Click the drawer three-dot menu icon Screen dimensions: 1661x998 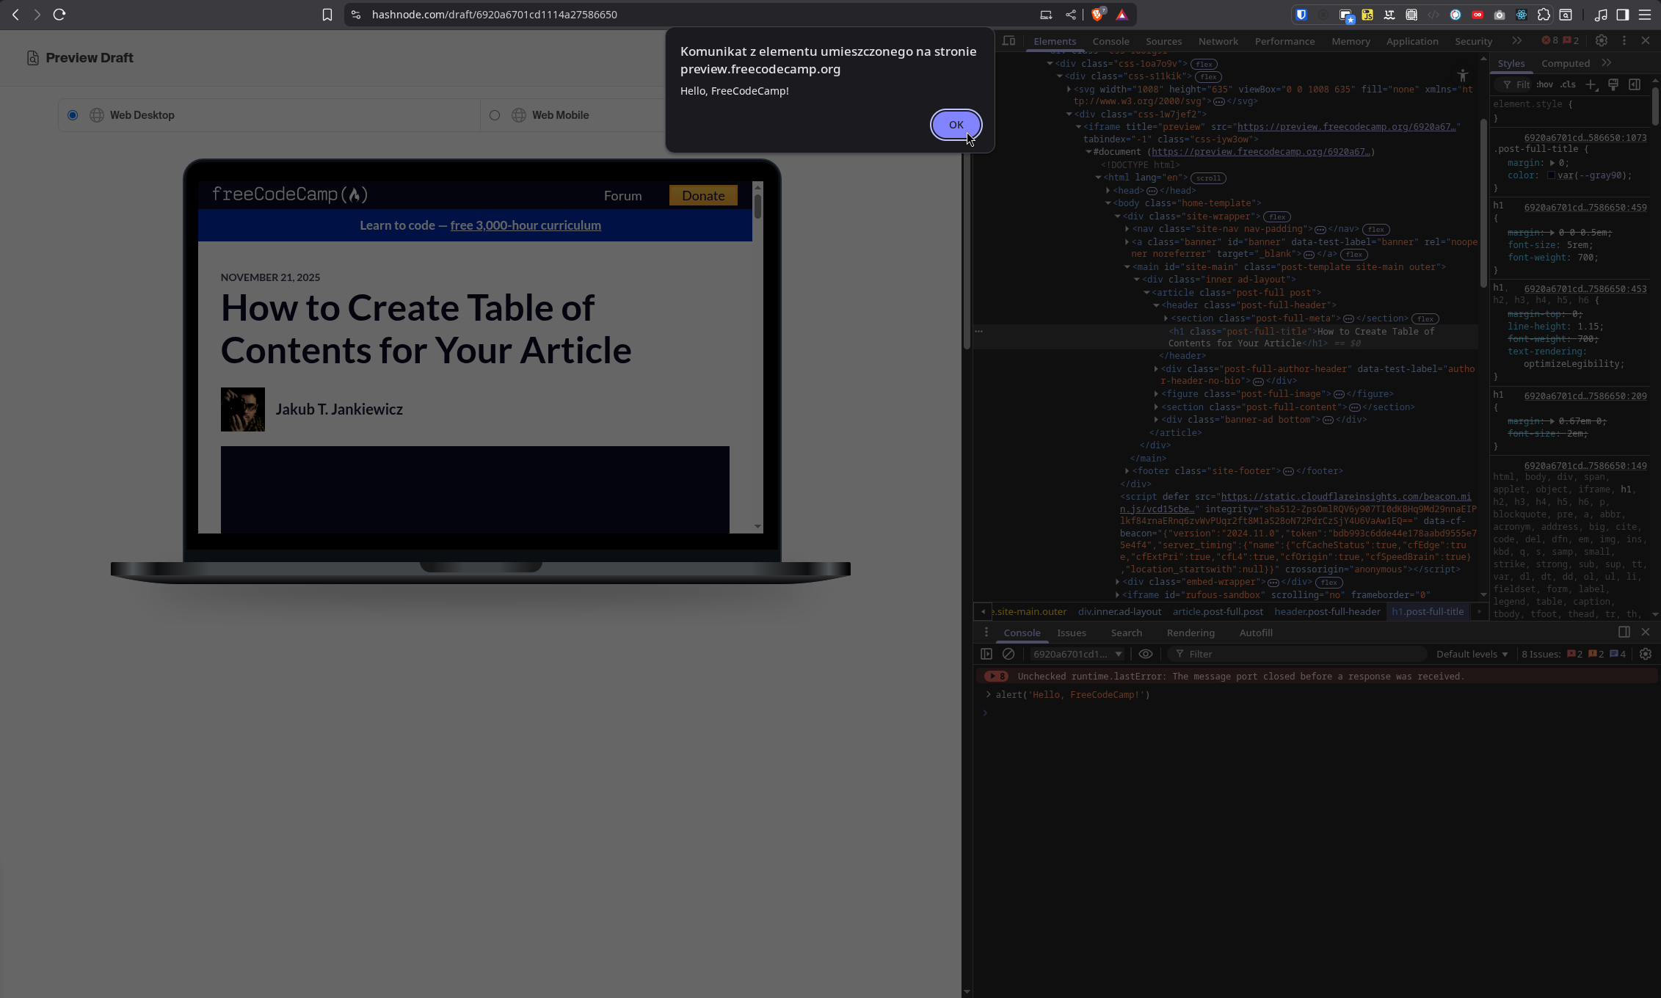point(986,633)
